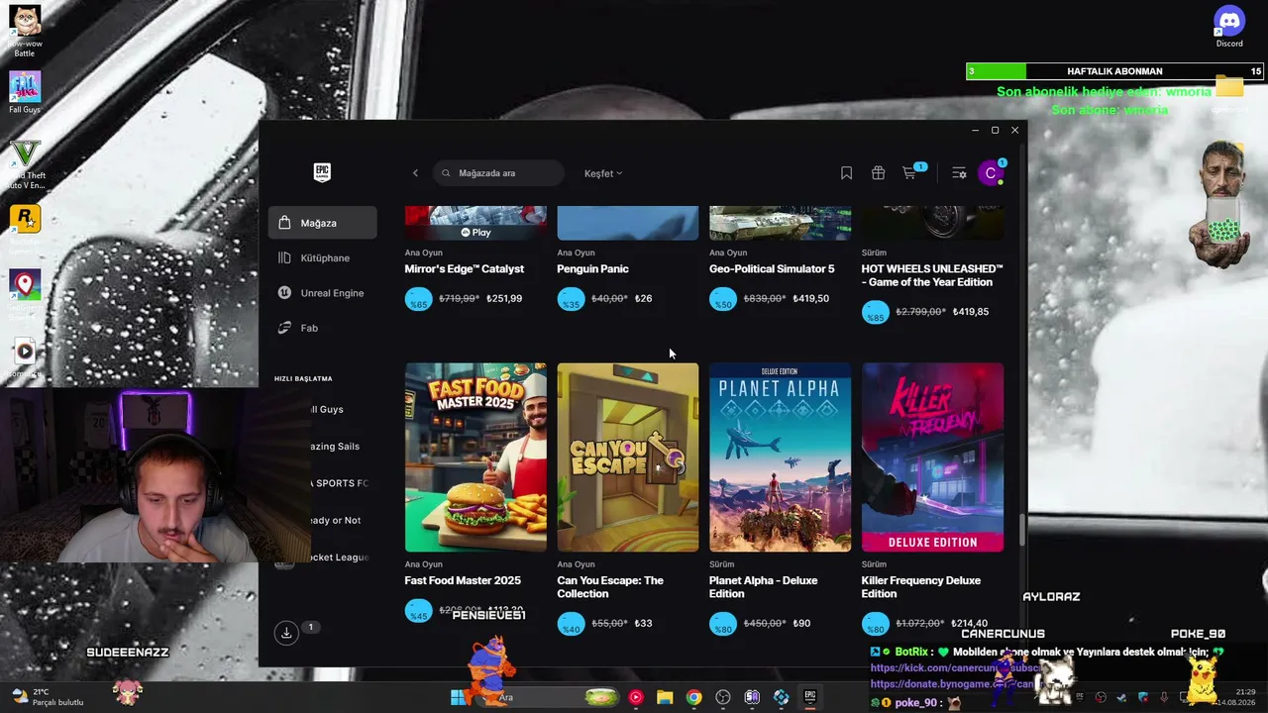Click the launcher's vertical scrollbar

point(1021,532)
